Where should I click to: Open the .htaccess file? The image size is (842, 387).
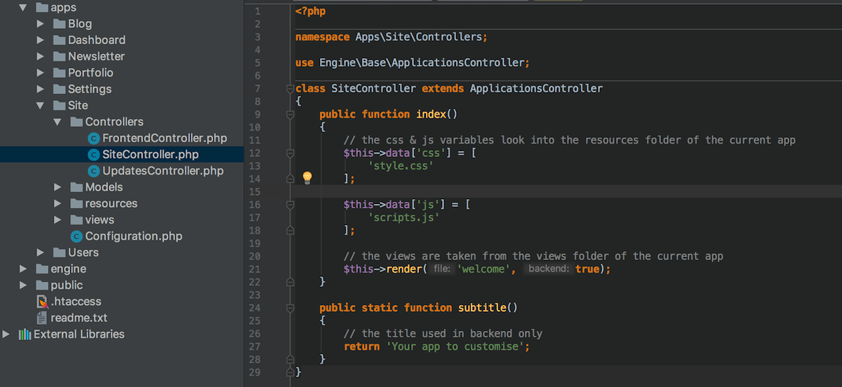[x=76, y=301]
